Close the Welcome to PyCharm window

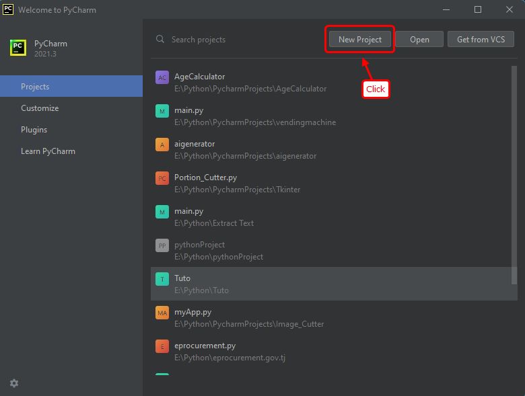tap(510, 9)
